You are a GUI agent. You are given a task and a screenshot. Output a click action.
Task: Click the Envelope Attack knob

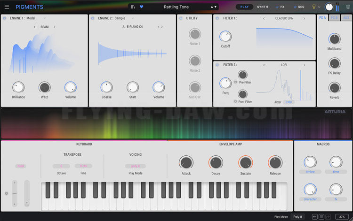tap(186, 162)
